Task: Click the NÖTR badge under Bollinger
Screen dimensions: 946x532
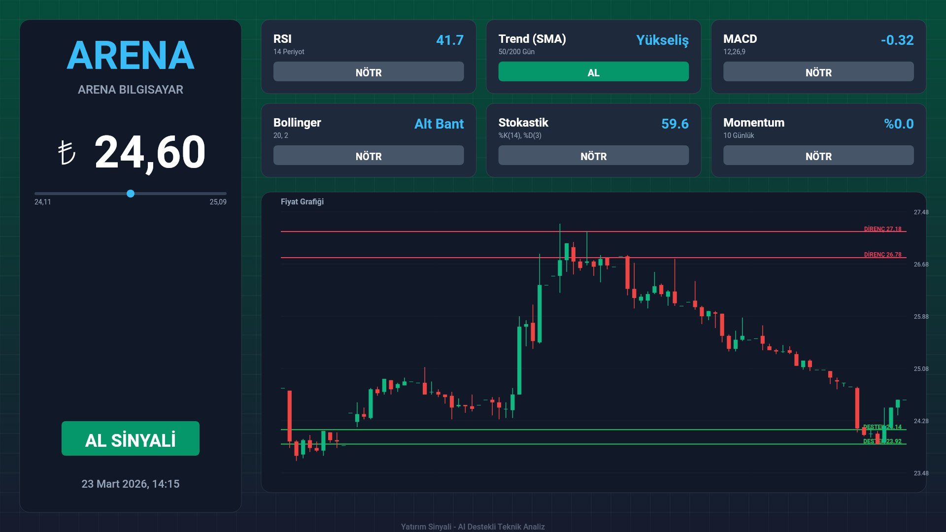Action: click(x=368, y=156)
